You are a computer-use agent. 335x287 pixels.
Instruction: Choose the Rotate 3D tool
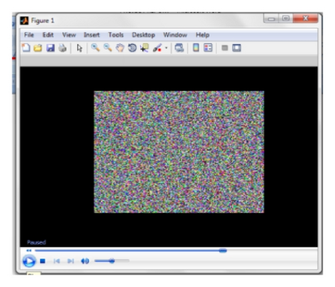132,48
